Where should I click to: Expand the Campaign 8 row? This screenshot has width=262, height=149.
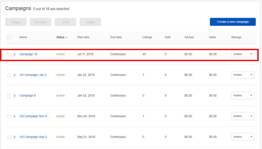point(15,96)
